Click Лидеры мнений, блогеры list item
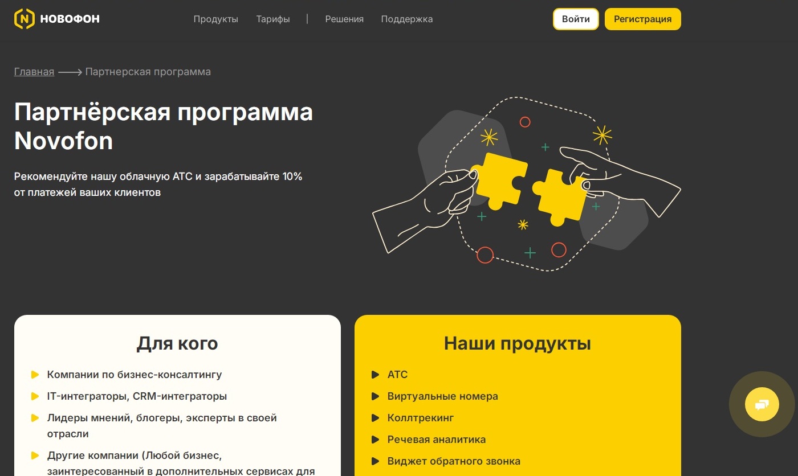798x476 pixels. click(x=162, y=425)
